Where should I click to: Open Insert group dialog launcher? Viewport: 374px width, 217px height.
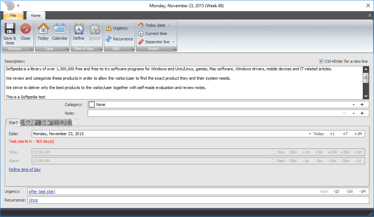[x=175, y=49]
